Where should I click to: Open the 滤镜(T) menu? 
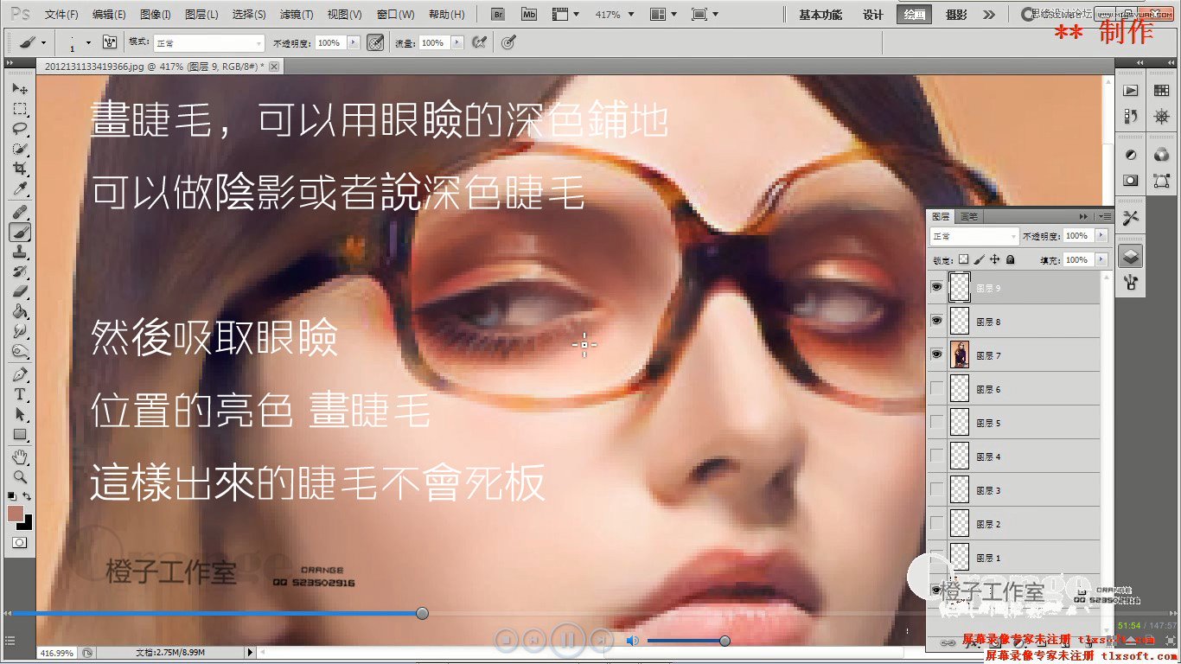297,15
